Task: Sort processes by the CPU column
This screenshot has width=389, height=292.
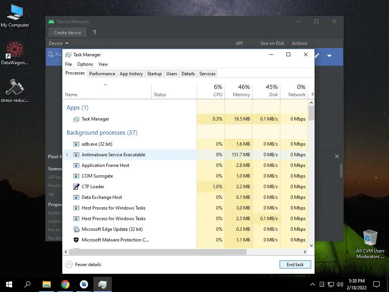Action: pos(211,91)
